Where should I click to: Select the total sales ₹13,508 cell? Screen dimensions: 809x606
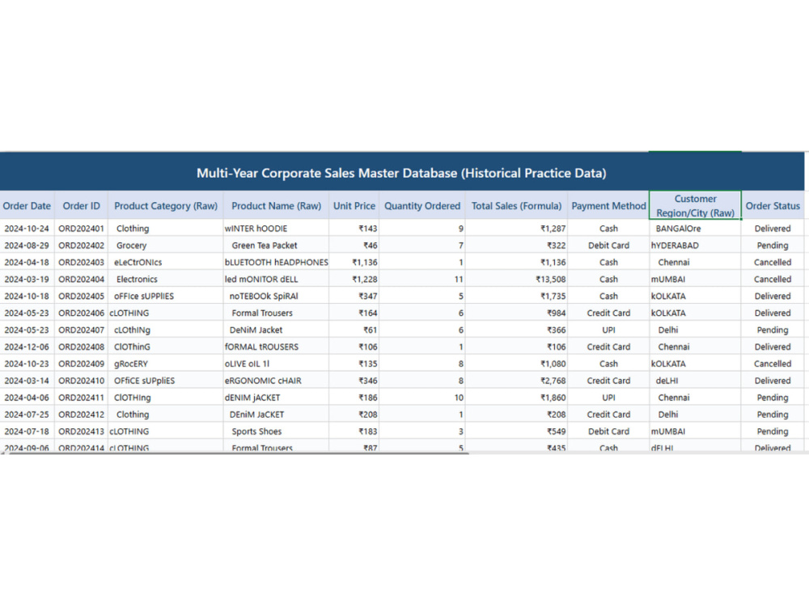click(x=516, y=280)
